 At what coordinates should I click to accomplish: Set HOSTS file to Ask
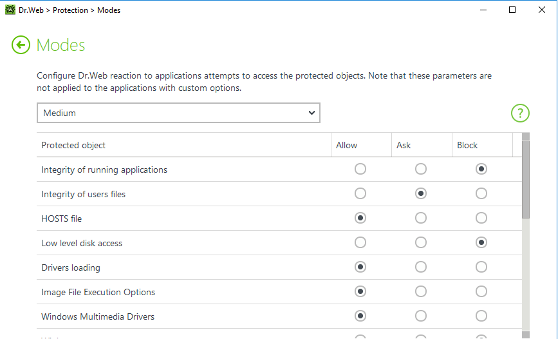[421, 218]
